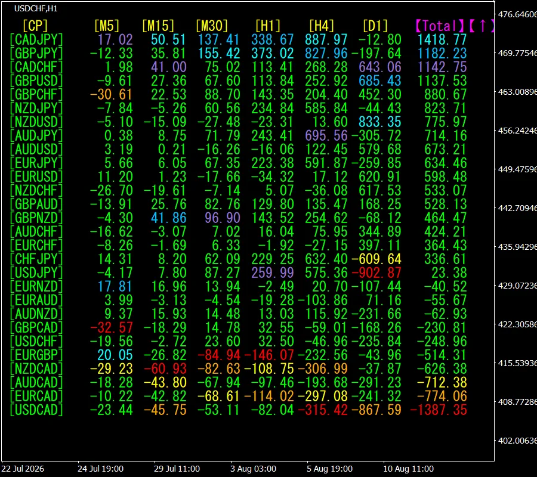
Task: Click the [CADCHF] pair label
Action: tap(36, 67)
